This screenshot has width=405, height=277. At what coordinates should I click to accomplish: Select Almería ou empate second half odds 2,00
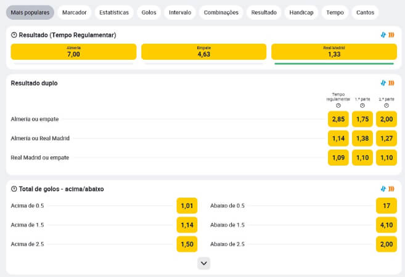(387, 119)
